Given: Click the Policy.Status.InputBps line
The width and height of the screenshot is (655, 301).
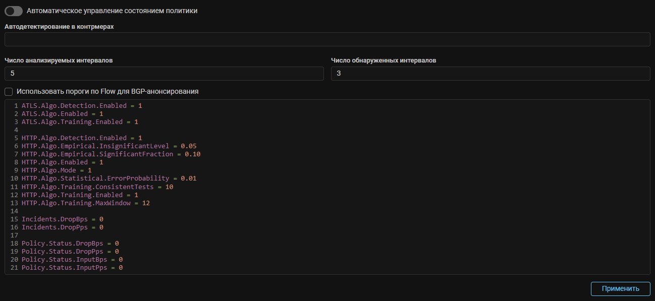Looking at the screenshot, I should [x=72, y=260].
